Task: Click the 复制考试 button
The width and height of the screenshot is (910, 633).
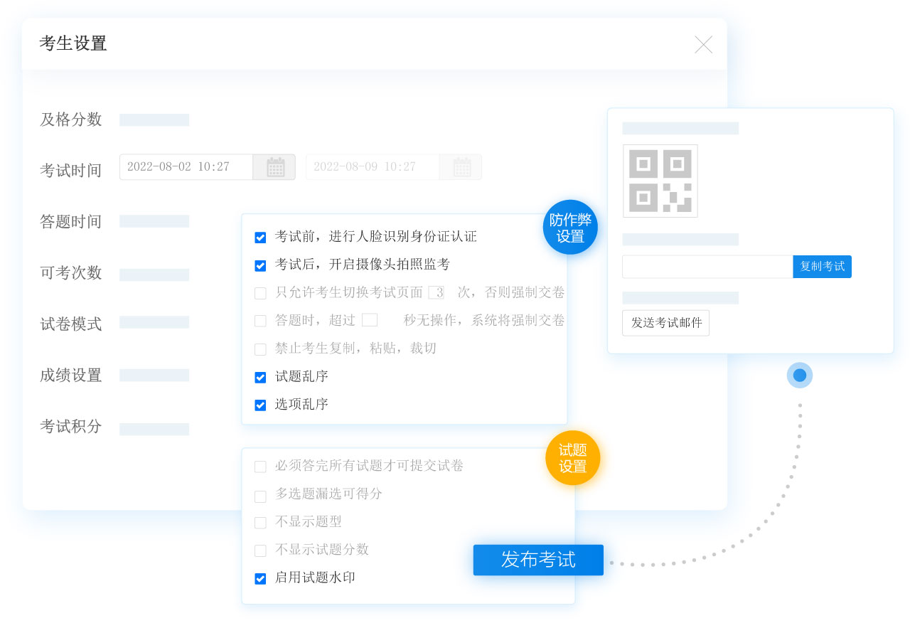Action: click(x=822, y=267)
